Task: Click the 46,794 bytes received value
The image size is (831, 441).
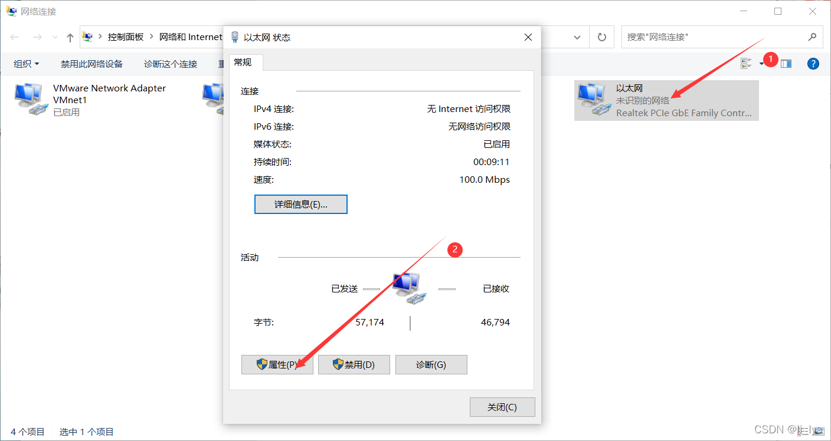Action: pyautogui.click(x=495, y=322)
